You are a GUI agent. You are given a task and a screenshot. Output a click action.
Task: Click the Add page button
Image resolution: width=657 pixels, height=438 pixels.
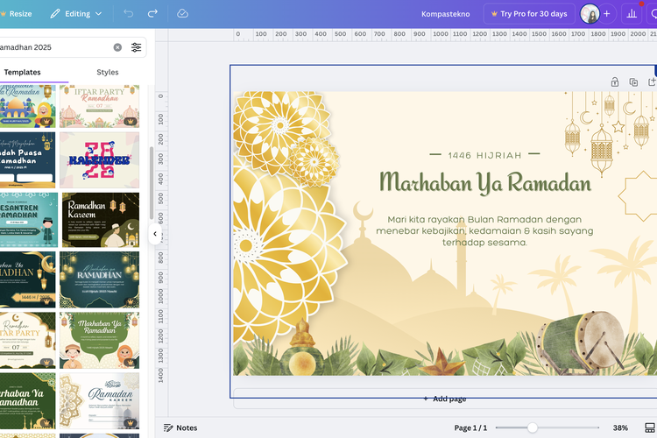[x=444, y=399]
